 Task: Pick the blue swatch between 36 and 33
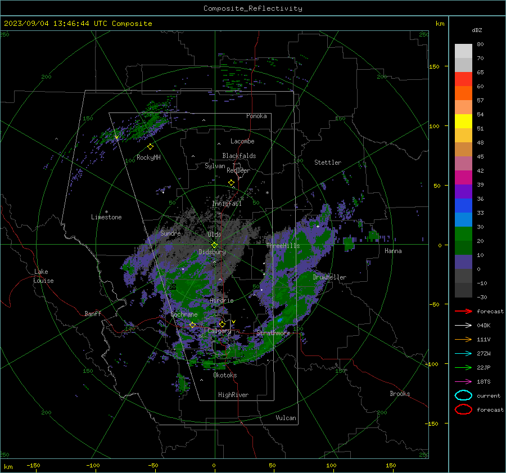click(x=463, y=206)
